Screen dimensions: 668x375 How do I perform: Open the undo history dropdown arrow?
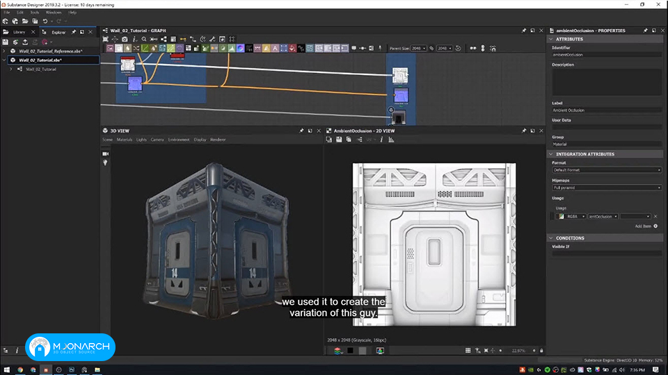[51, 22]
